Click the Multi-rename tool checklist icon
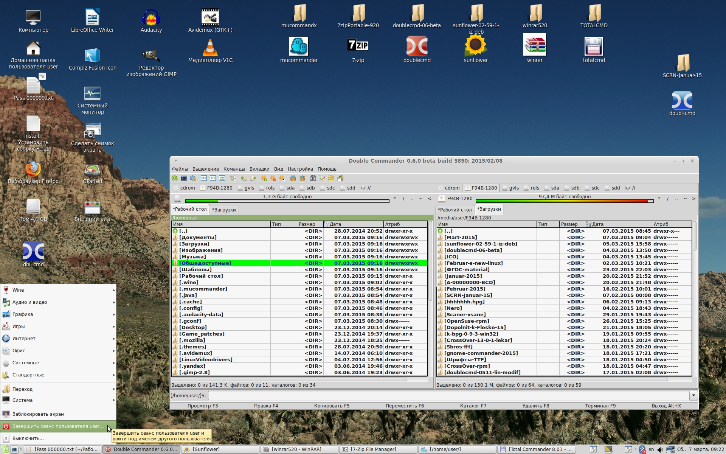Screen dimensions: 726x454 point(322,178)
